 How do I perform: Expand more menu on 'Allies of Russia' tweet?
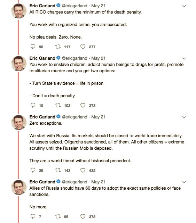[x=184, y=182]
